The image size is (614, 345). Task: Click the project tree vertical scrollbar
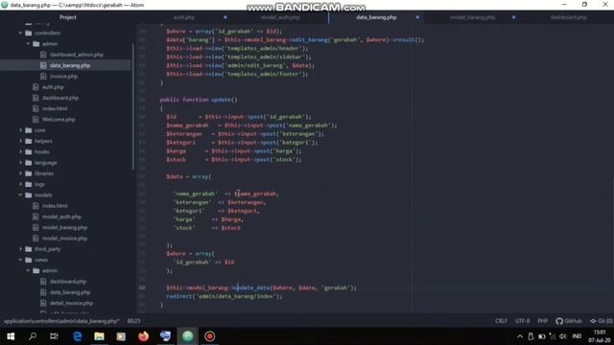133,105
